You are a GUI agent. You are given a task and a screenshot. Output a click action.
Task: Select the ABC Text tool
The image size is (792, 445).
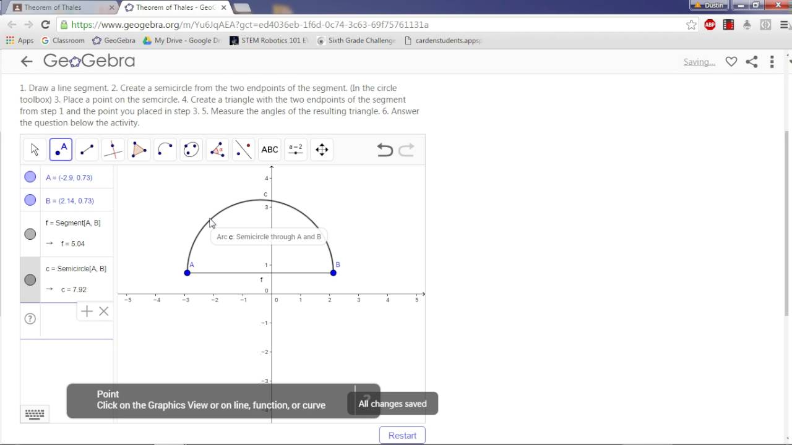(270, 150)
